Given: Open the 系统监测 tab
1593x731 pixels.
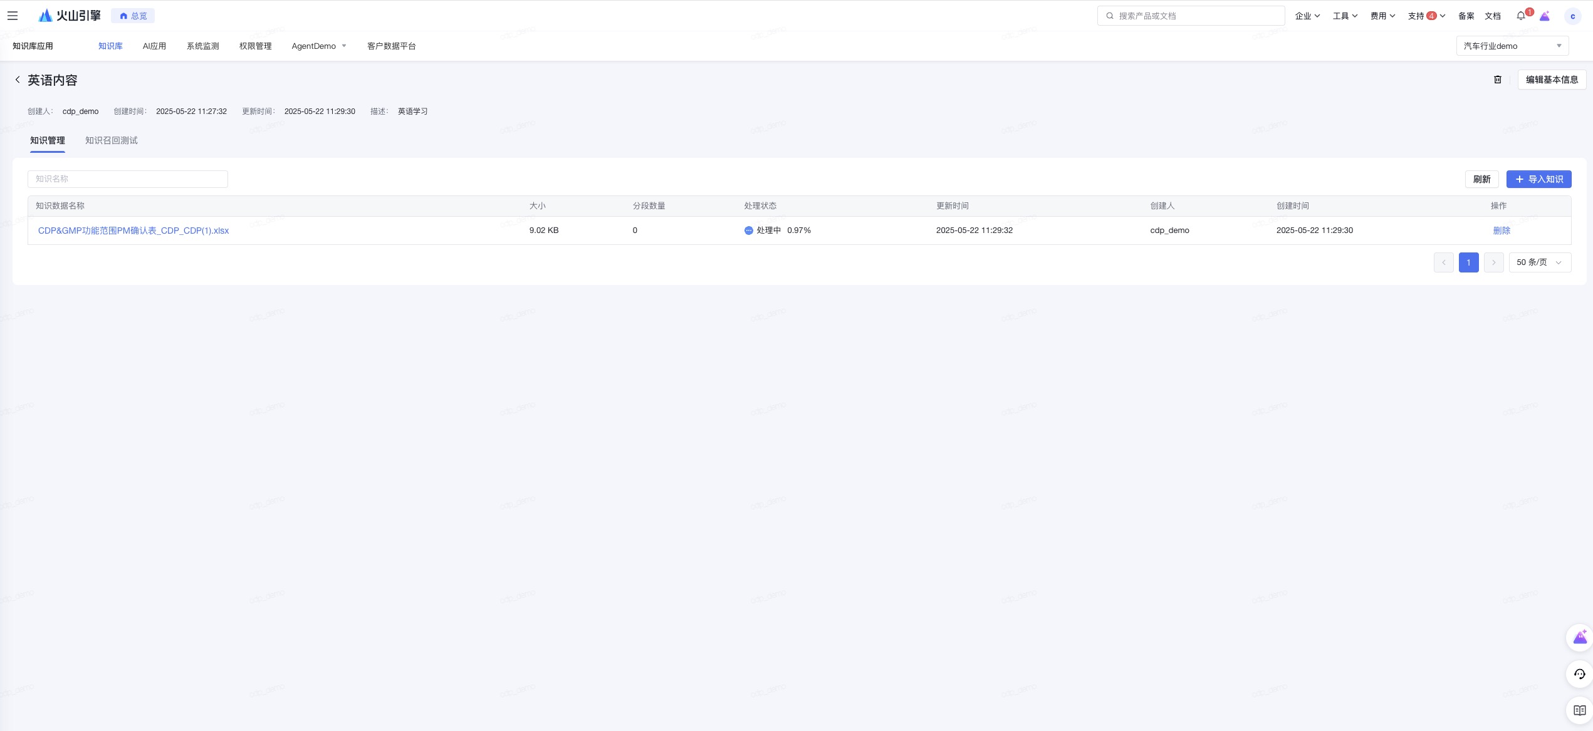Looking at the screenshot, I should click(202, 46).
